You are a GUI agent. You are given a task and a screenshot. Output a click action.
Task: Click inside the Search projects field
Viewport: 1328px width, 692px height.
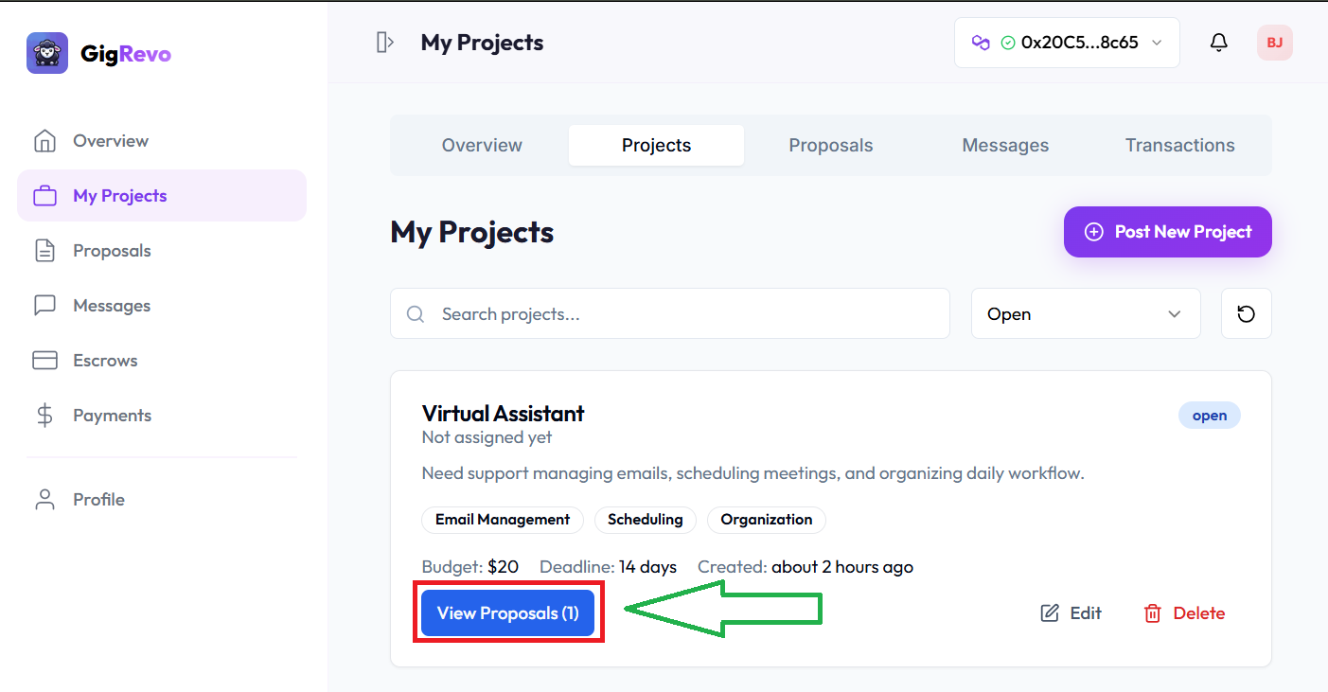[663, 313]
